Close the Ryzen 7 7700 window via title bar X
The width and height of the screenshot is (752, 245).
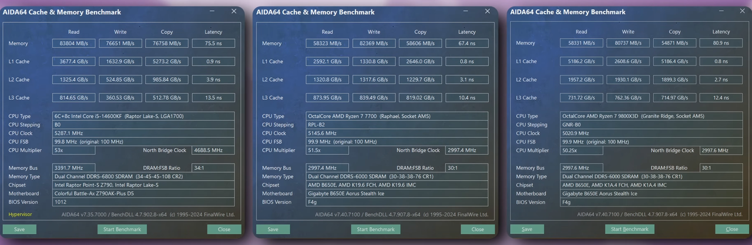tap(488, 11)
